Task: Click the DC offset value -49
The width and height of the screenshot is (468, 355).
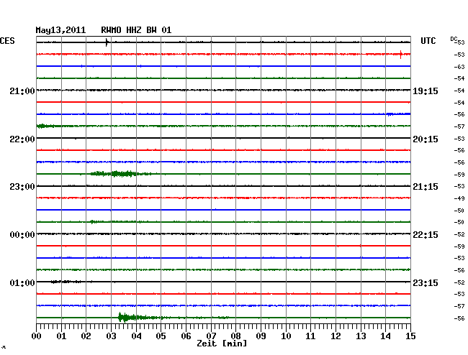Action: [459, 198]
